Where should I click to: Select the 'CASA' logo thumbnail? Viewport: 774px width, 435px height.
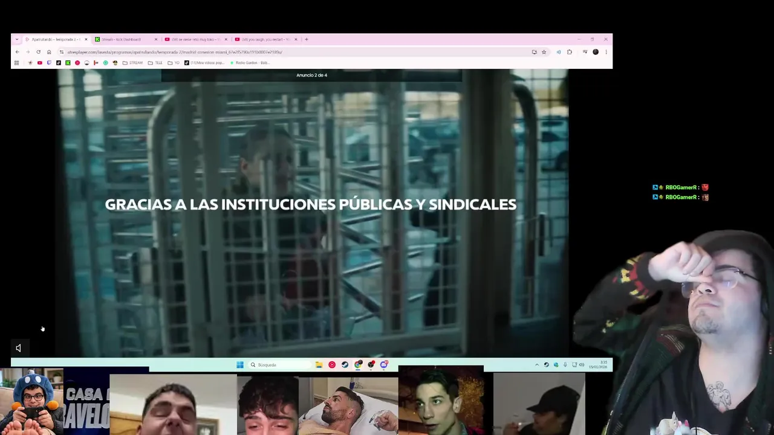coord(86,402)
